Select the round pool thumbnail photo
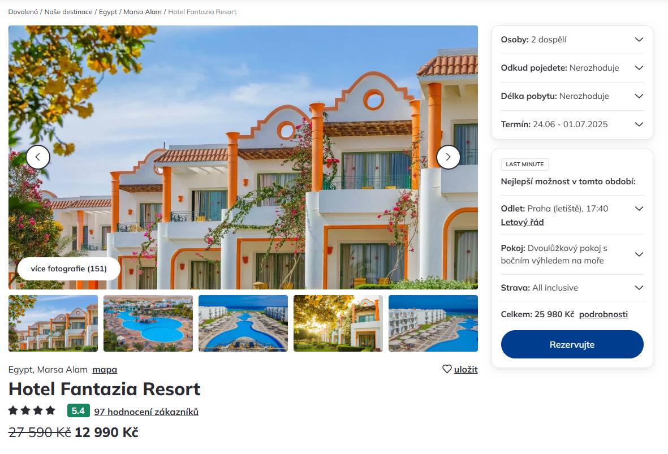This screenshot has width=668, height=454. [148, 323]
